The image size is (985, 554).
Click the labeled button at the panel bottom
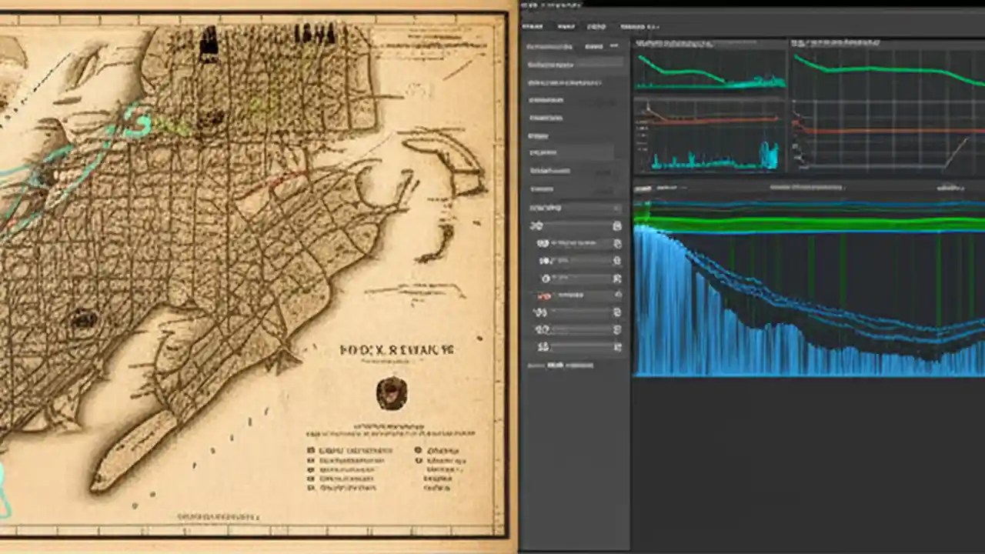(556, 365)
